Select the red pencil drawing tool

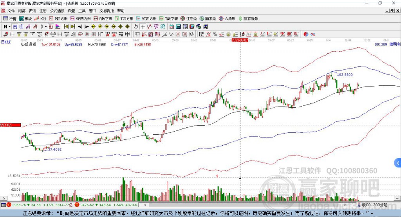tap(6, 34)
